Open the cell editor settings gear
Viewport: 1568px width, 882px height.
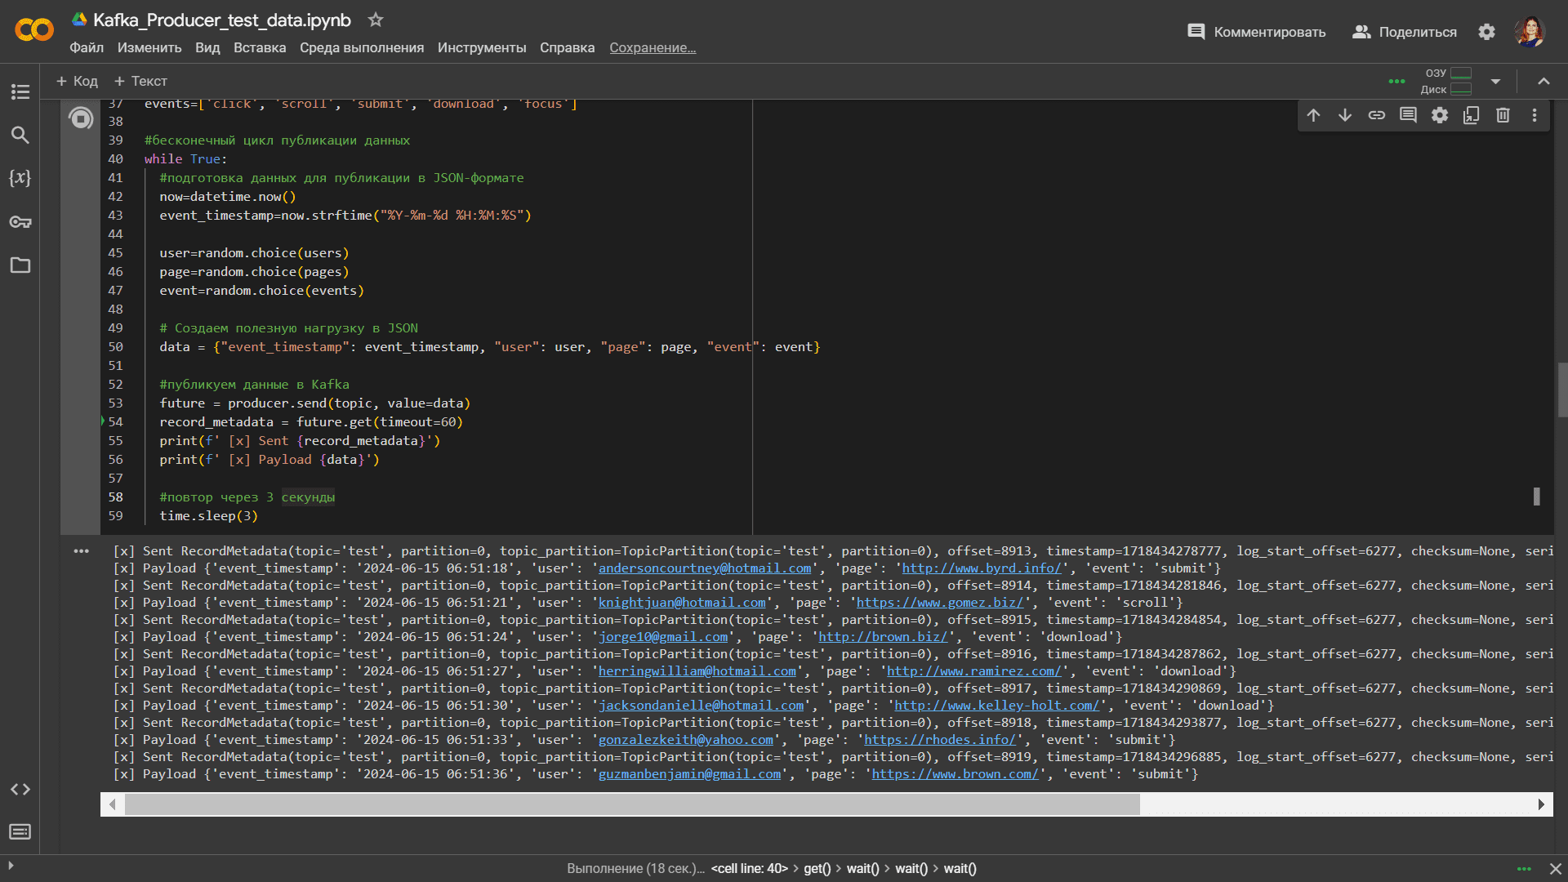[x=1440, y=115]
